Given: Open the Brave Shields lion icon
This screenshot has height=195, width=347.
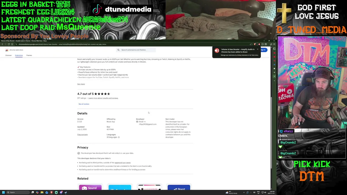Looking at the screenshot, I should coord(255,44).
